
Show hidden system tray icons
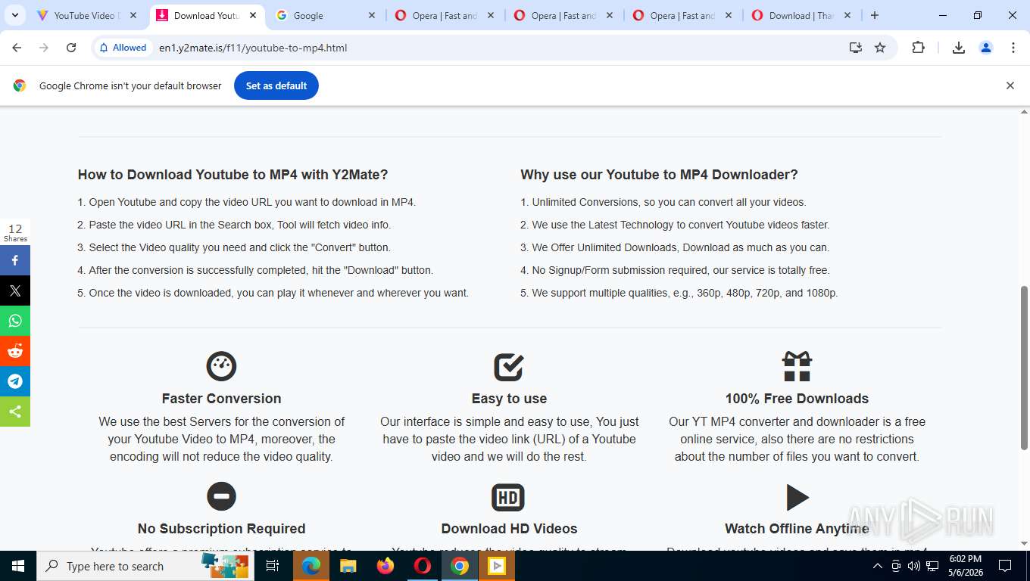click(878, 566)
